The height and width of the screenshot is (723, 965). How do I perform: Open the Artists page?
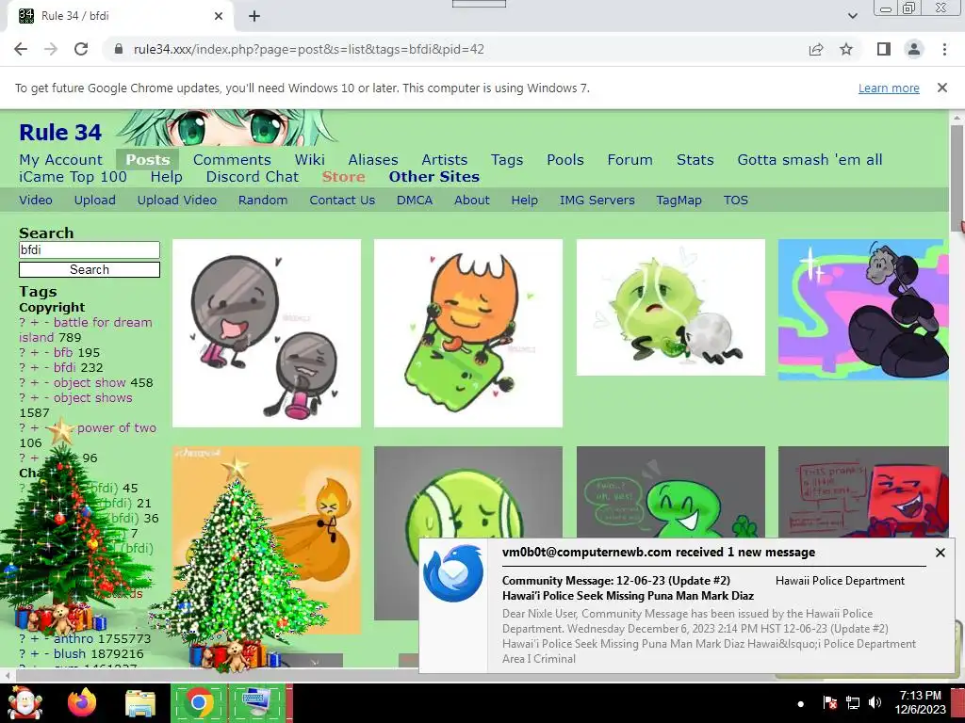pyautogui.click(x=445, y=160)
